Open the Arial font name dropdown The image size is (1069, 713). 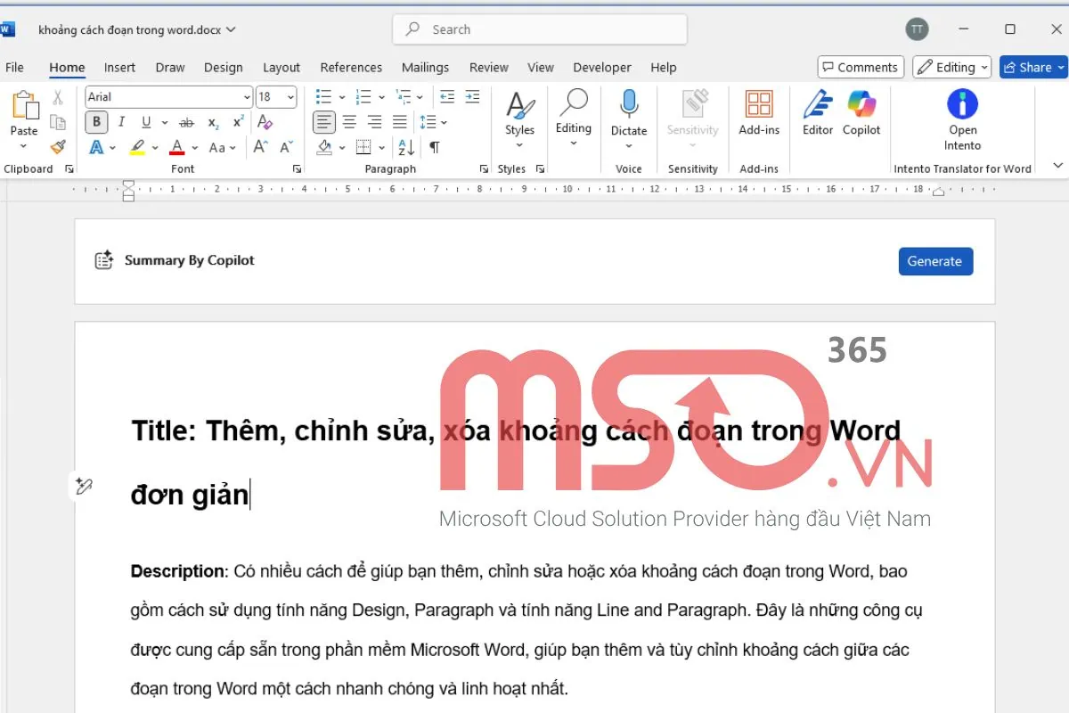tap(247, 97)
